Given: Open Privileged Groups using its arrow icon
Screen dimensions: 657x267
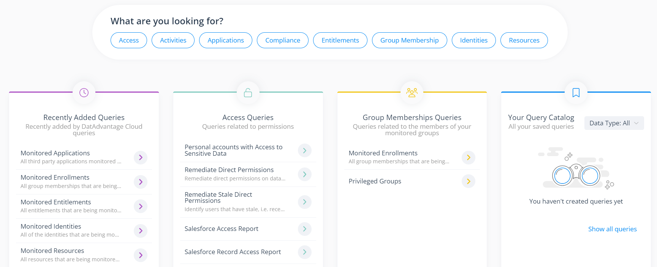Looking at the screenshot, I should [468, 181].
